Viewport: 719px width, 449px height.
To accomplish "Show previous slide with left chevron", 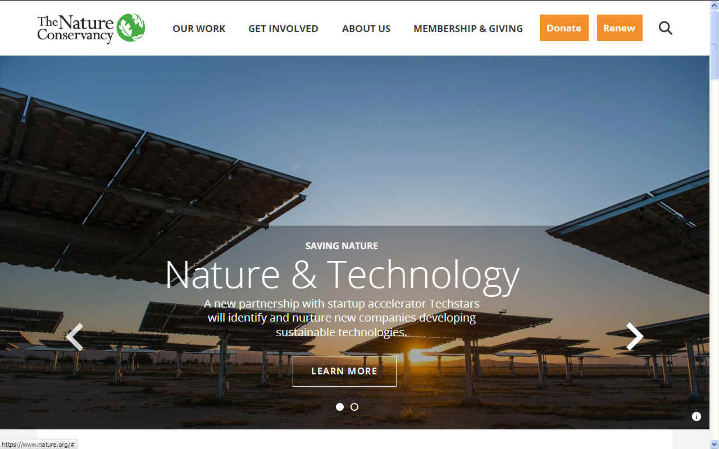I will coord(74,337).
